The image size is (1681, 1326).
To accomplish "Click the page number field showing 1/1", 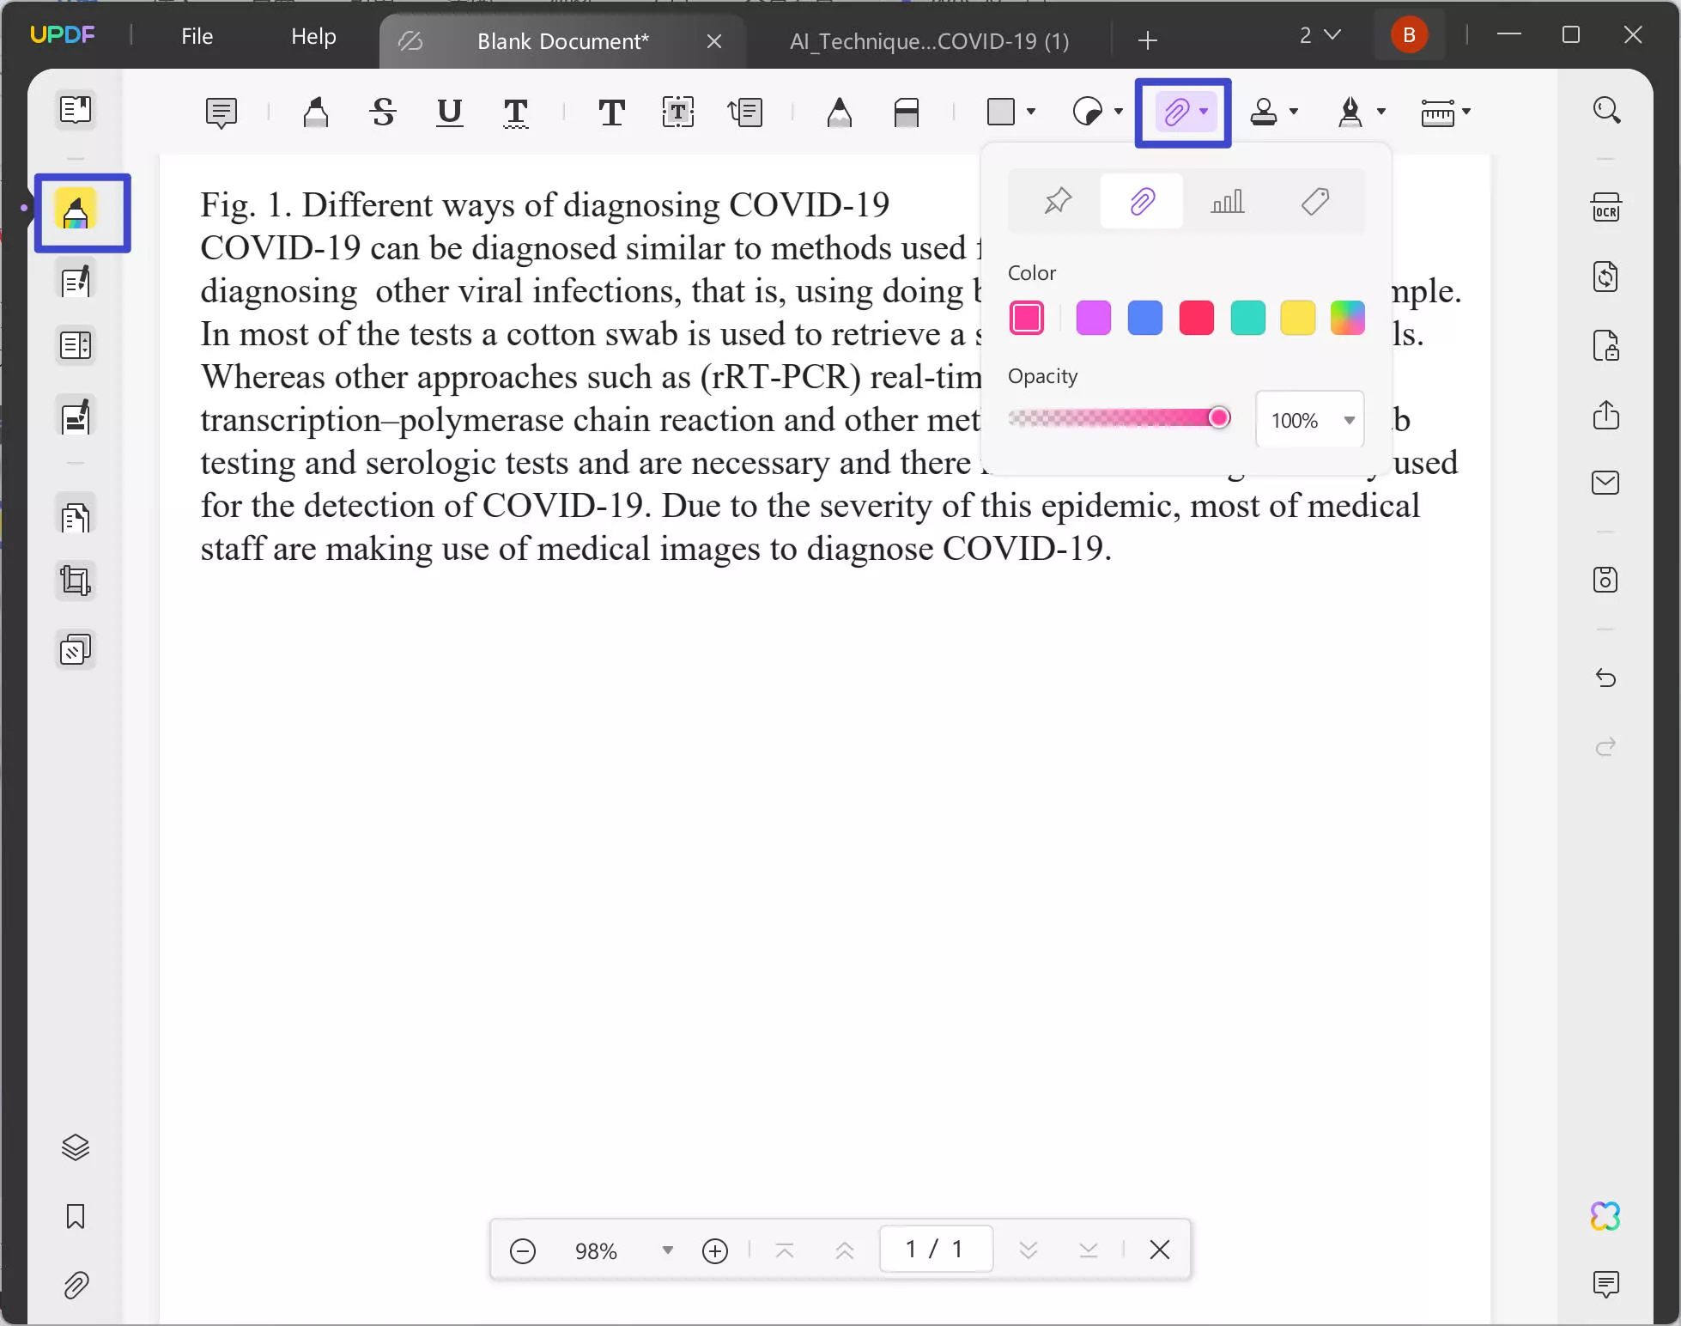I will (x=935, y=1250).
